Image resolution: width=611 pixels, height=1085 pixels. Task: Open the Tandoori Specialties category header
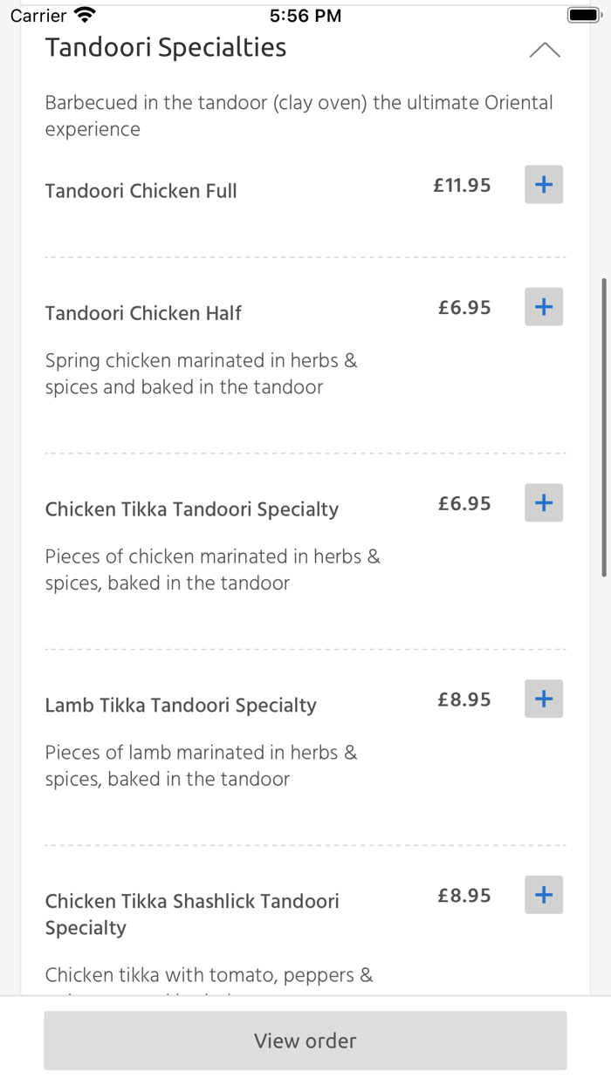pyautogui.click(x=165, y=47)
